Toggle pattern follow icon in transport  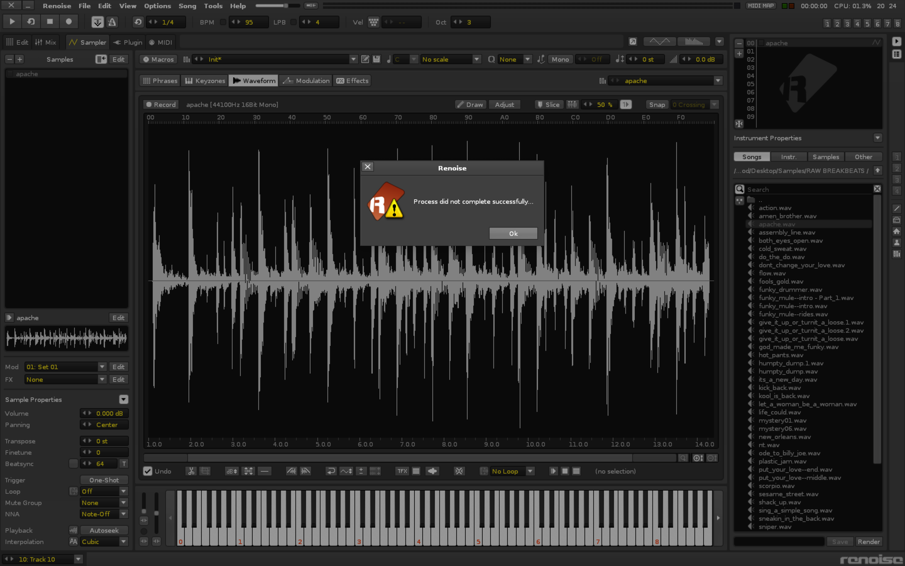click(x=98, y=22)
